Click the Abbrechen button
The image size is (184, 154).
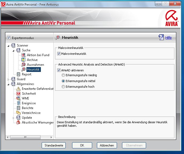(x=107, y=145)
